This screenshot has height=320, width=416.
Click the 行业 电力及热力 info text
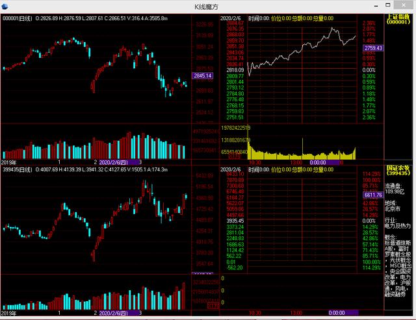coord(398,223)
